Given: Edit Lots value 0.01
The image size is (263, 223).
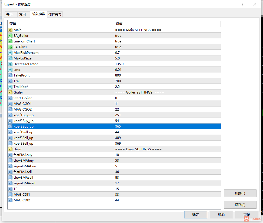Looking at the screenshot, I should pyautogui.click(x=167, y=70).
